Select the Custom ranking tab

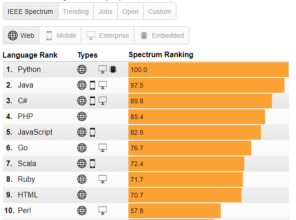pyautogui.click(x=160, y=12)
